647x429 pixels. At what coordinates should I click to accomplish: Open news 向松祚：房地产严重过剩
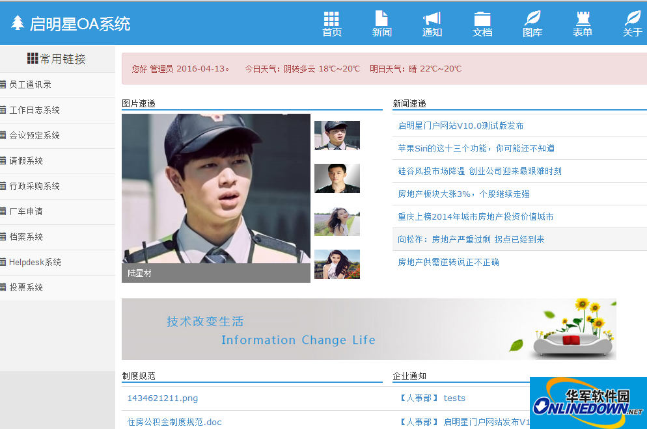coord(471,239)
